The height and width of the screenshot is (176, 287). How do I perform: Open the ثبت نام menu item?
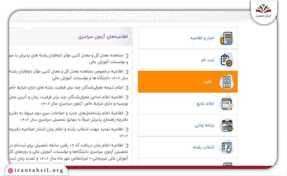[x=188, y=60]
